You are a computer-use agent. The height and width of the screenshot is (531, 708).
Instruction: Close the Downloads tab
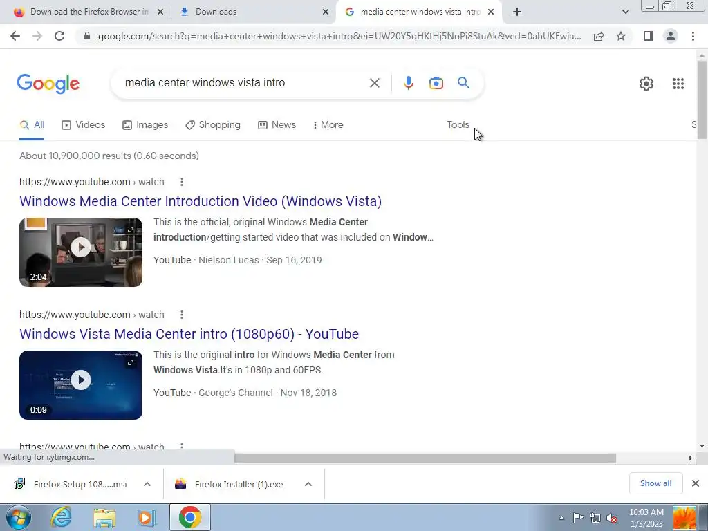[x=326, y=12]
